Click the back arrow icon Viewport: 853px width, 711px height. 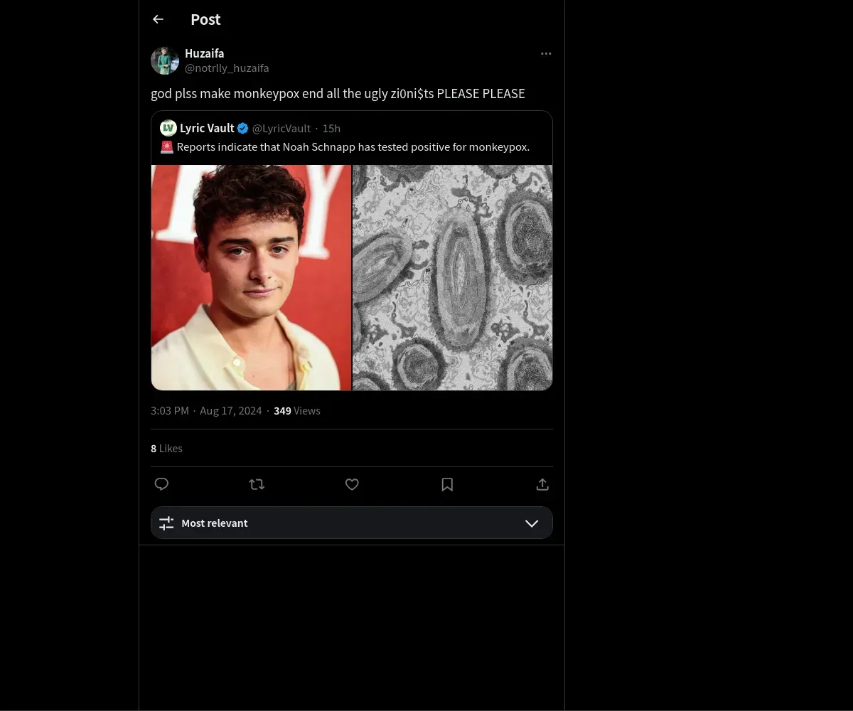[x=158, y=19]
